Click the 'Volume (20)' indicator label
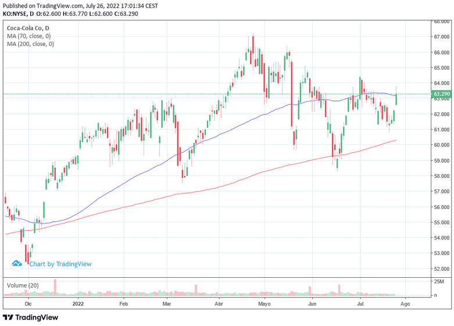This screenshot has width=454, height=326. point(23,285)
